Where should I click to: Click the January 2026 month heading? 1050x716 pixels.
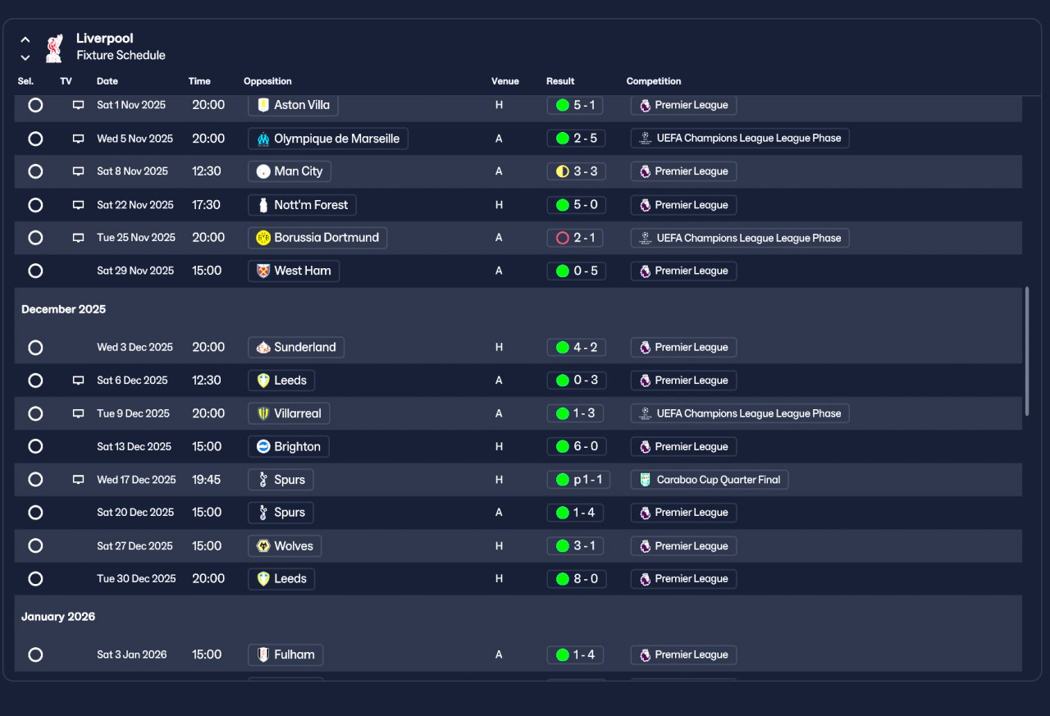(58, 617)
